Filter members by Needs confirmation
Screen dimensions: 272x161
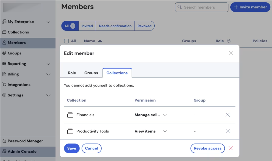coord(115,26)
